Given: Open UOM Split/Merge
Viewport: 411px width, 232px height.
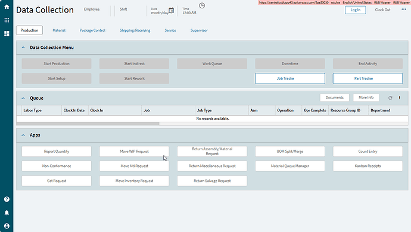Looking at the screenshot, I should tap(290, 151).
